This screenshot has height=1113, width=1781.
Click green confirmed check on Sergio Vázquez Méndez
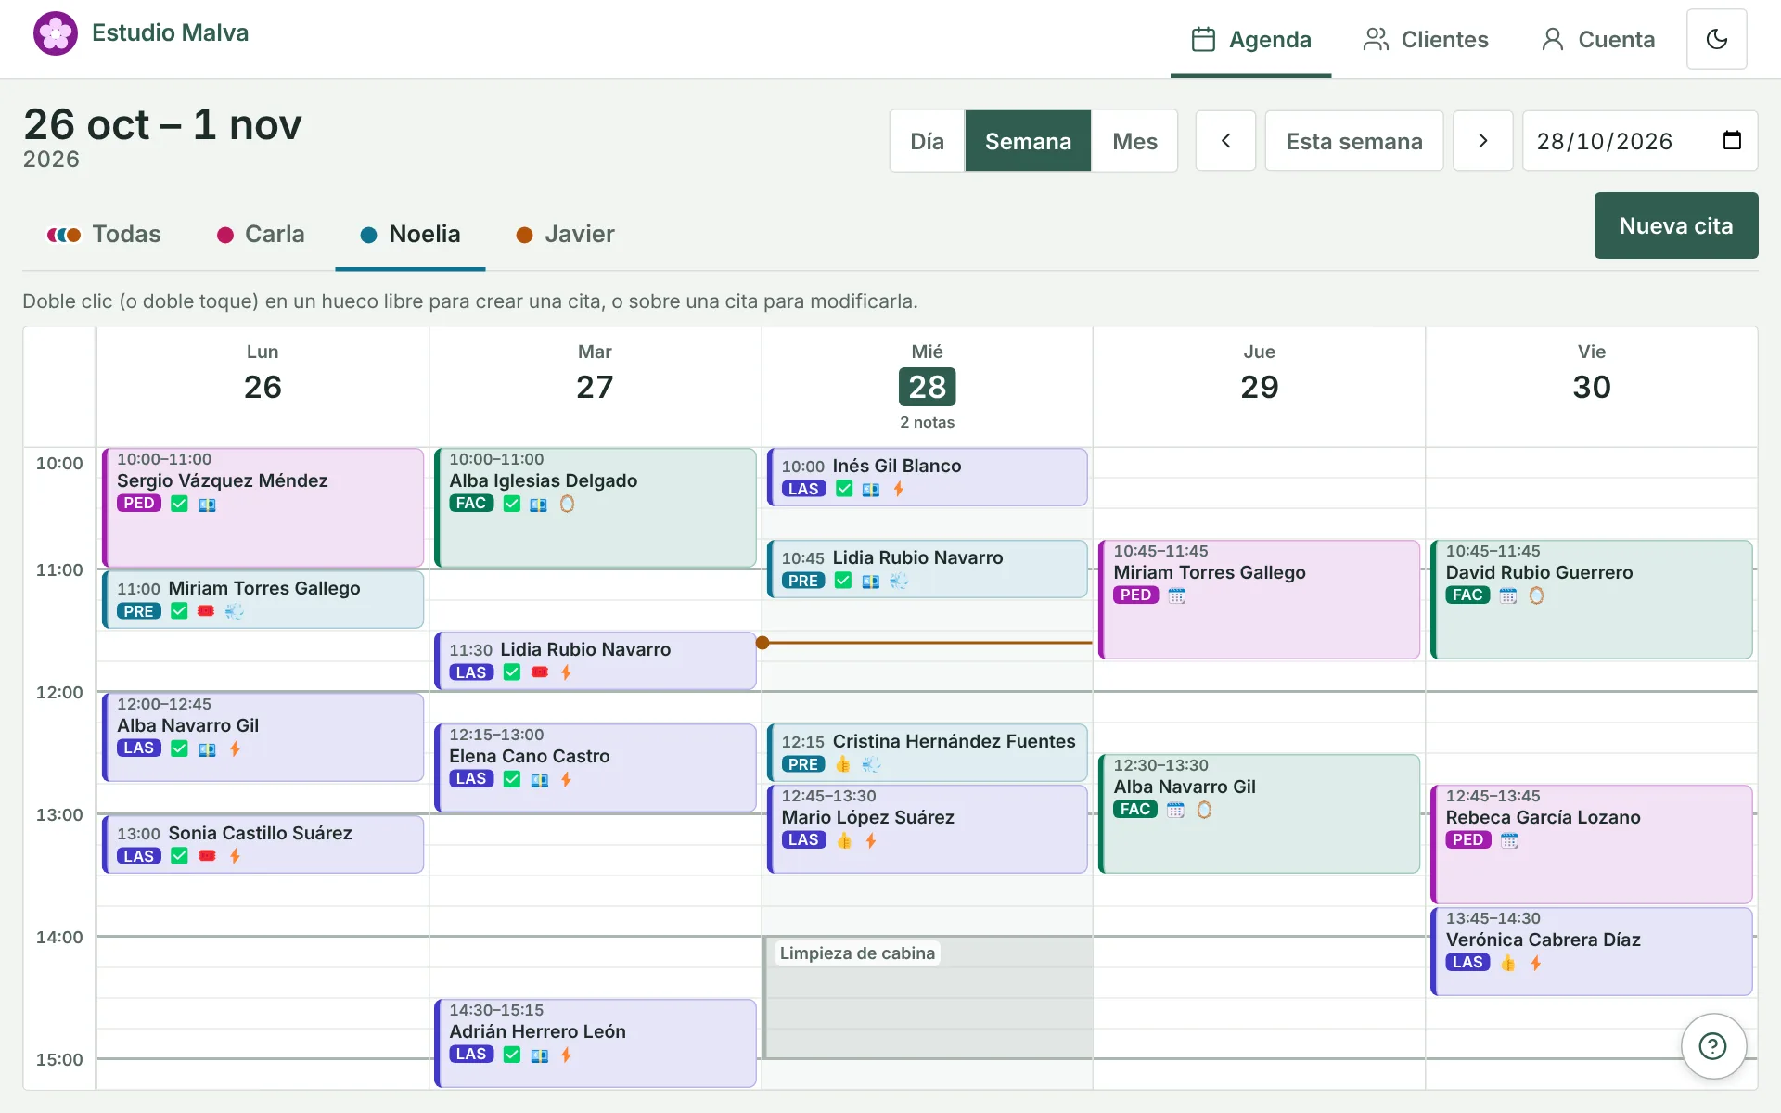pos(179,504)
